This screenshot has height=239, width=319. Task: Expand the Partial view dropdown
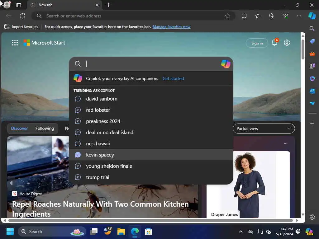[264, 129]
